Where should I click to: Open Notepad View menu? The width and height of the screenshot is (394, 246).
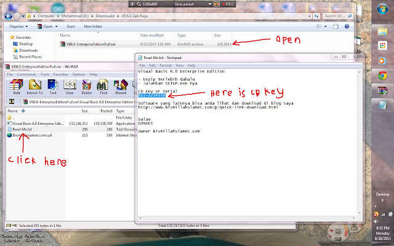click(x=179, y=66)
